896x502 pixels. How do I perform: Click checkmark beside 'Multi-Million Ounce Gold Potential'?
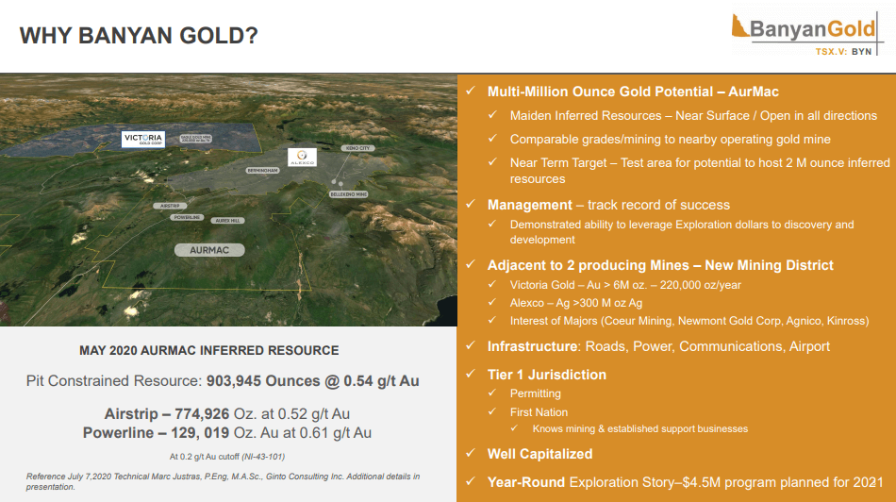471,91
